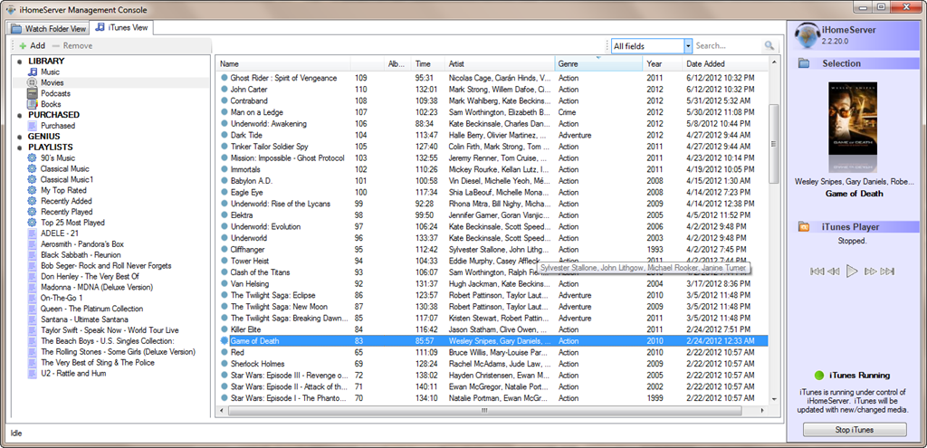Open Aerosmith - Pandora's Box playlist
This screenshot has height=448, width=927.
82,244
